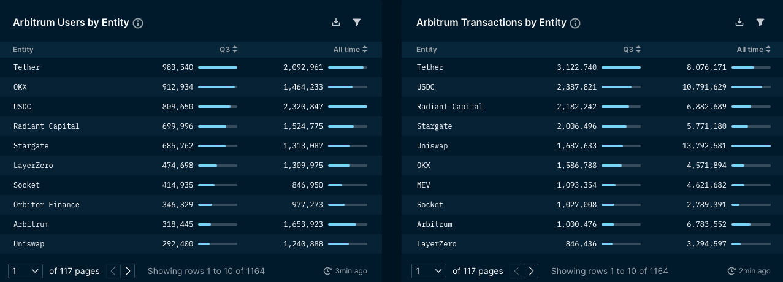Go to next page in Transactions table

point(531,270)
